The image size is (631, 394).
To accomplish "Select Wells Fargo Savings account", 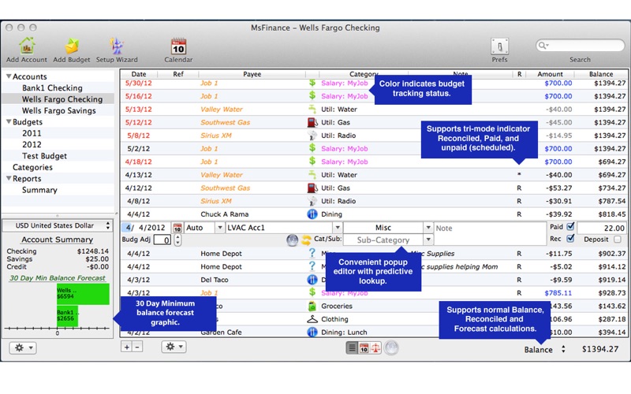I will click(x=58, y=110).
